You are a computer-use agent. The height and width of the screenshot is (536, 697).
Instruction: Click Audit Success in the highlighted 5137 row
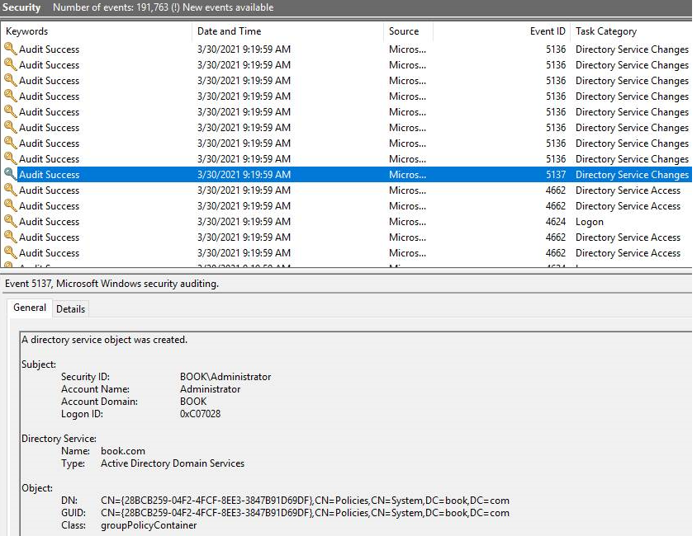coord(49,174)
